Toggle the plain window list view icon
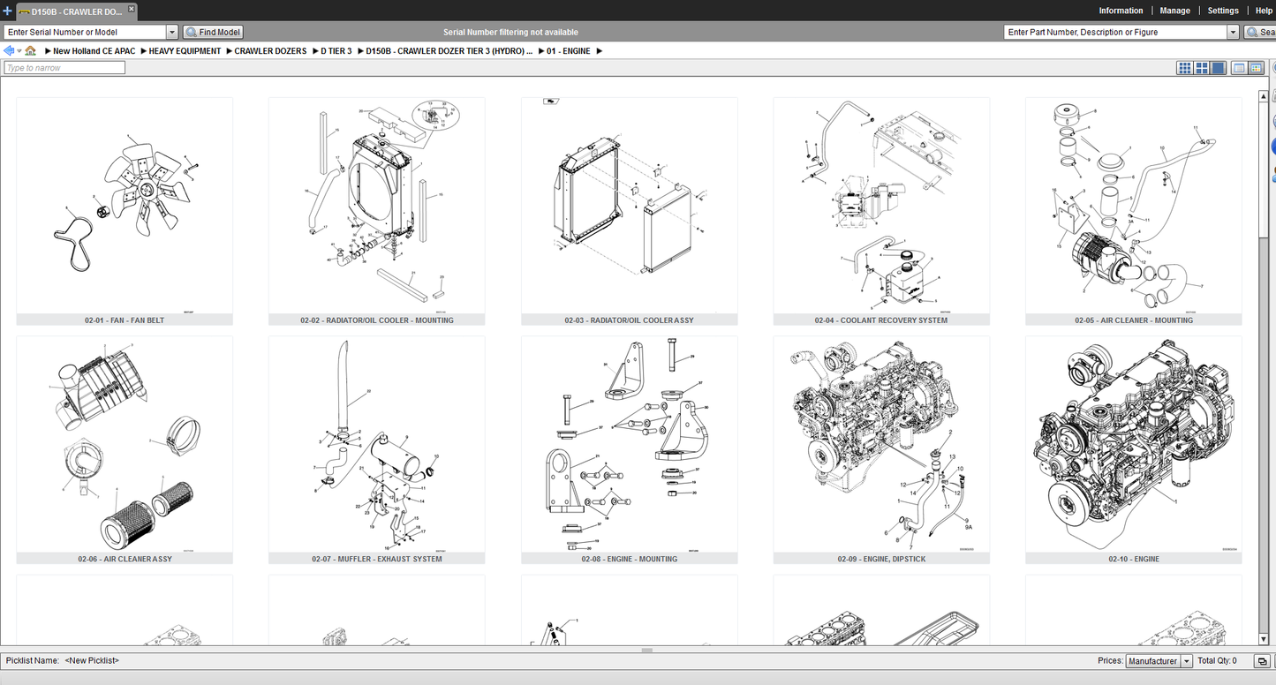1276x685 pixels. tap(1239, 68)
